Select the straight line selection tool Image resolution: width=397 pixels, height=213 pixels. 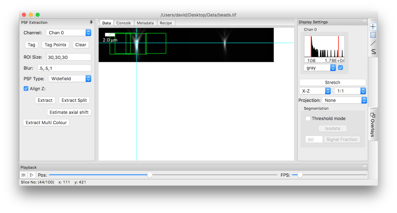(x=373, y=43)
